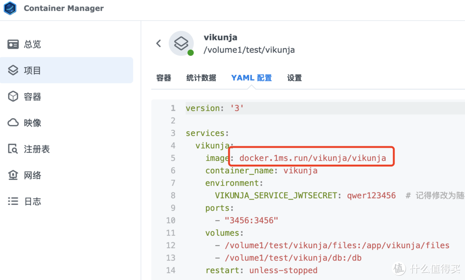Click the highlighted docker.1ms.run image value

click(x=312, y=158)
